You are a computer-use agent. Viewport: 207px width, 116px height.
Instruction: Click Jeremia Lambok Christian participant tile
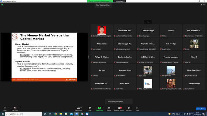pyautogui.click(x=171, y=57)
